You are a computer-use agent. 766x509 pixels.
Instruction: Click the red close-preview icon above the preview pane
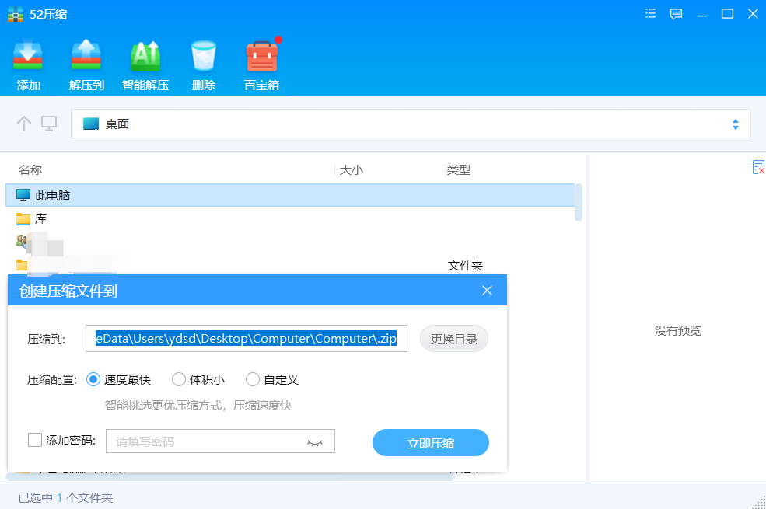pyautogui.click(x=758, y=167)
